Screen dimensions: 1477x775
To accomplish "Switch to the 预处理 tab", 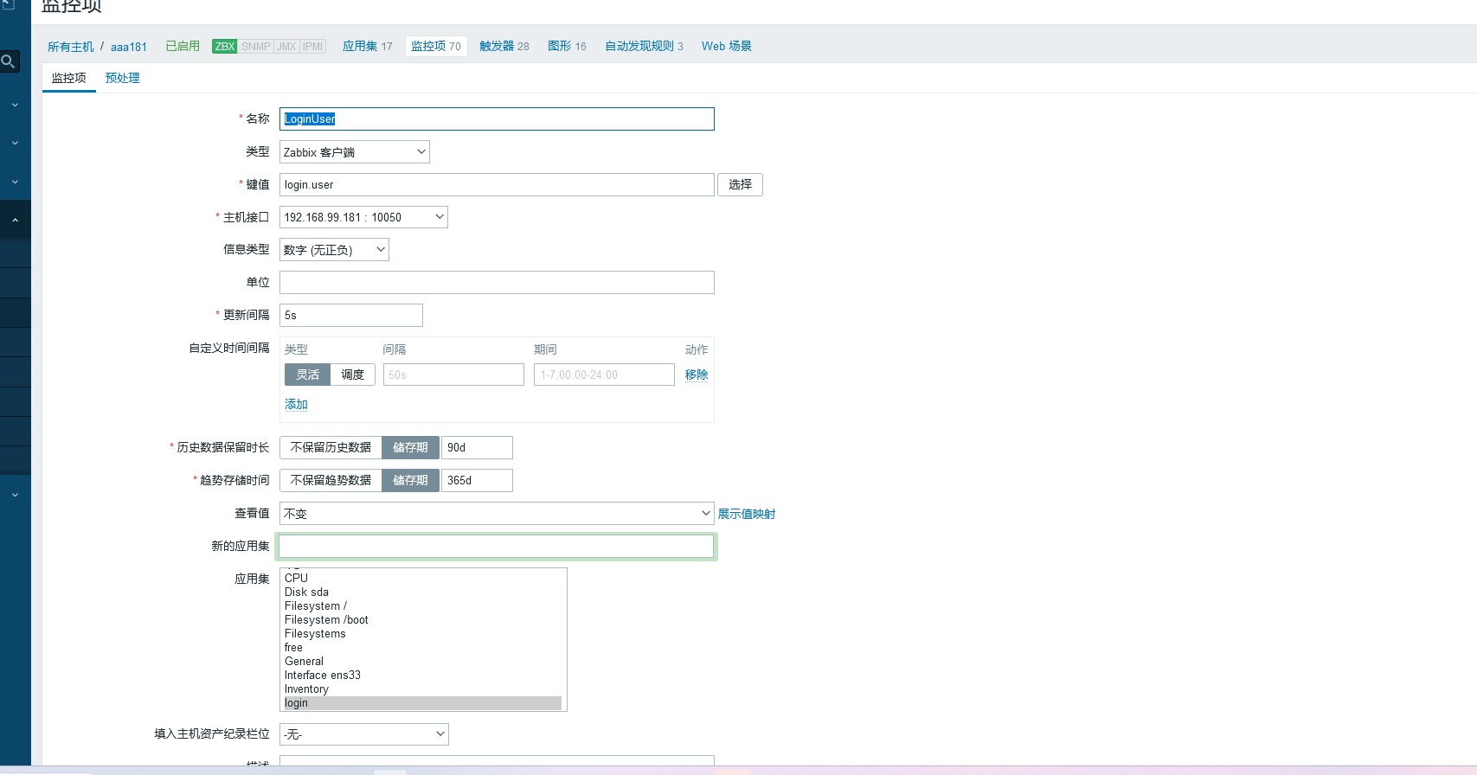I will click(x=122, y=78).
